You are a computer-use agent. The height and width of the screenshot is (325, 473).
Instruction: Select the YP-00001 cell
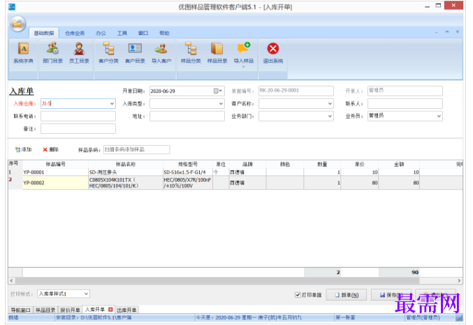(x=55, y=172)
